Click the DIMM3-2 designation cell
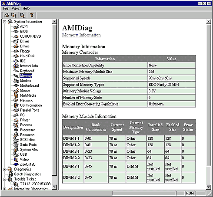Viewport: 213px width, 197px height. (73, 177)
